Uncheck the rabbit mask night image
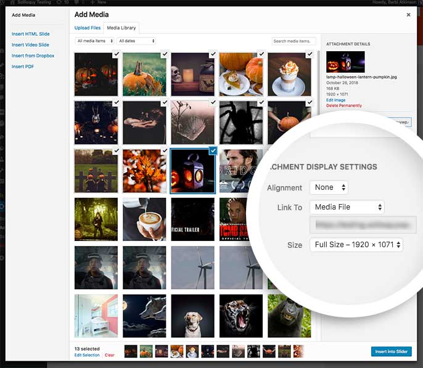 click(117, 102)
